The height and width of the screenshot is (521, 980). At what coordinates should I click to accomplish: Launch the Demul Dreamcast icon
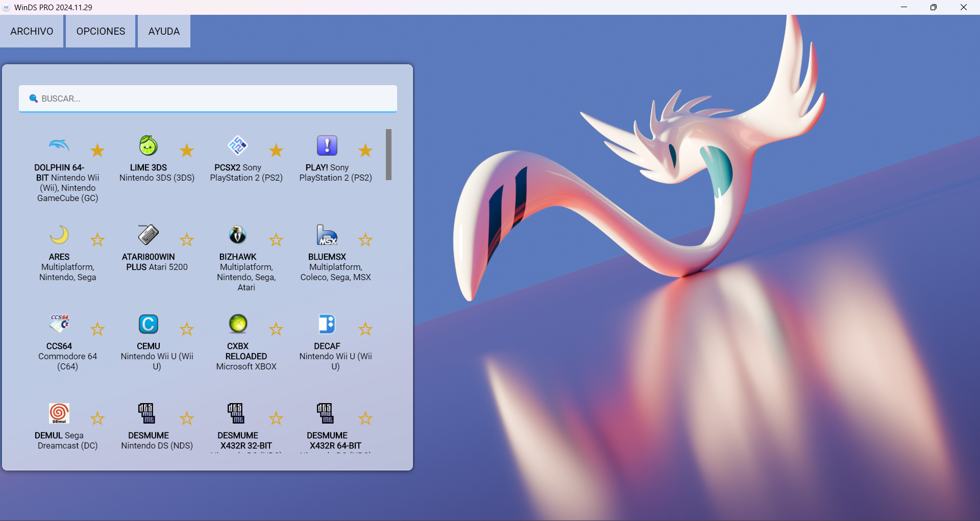59,413
